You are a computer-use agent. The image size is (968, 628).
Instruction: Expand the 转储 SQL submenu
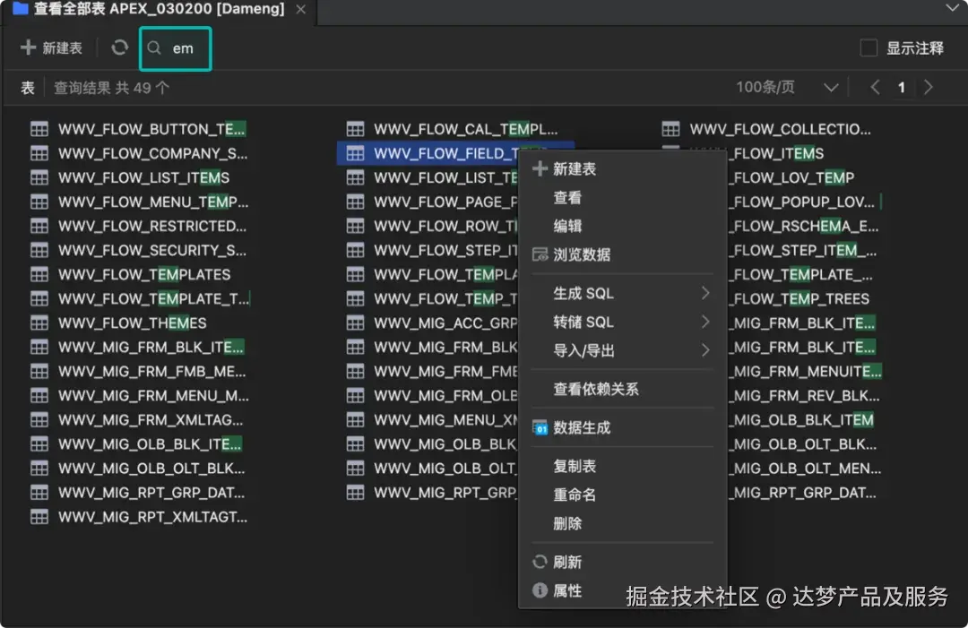[705, 322]
